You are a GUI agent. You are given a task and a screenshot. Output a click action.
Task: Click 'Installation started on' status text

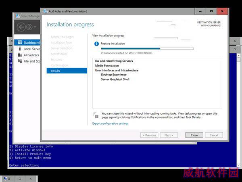(126, 53)
